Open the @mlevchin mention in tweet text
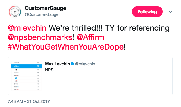Viewport: 181px width, 107px height. click(27, 28)
